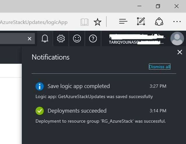Click the account name in top bar
This screenshot has height=144, width=186.
pos(136,40)
